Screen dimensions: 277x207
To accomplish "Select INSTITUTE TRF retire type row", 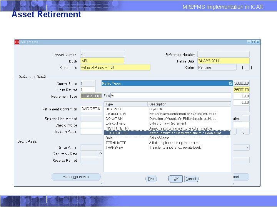I will 167,128.
